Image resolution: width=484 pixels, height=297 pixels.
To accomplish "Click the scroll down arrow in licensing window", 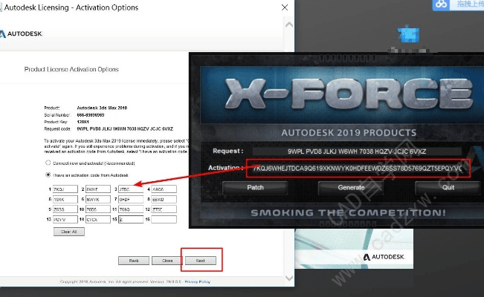I will (289, 278).
